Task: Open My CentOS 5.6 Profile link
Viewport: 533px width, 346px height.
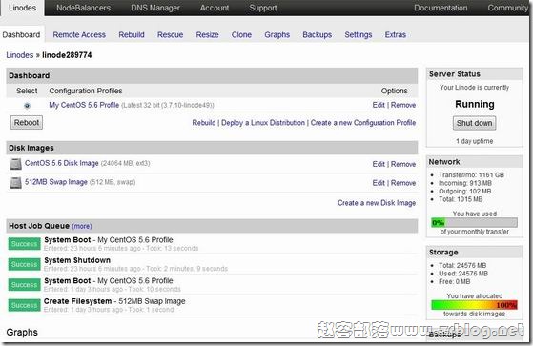Action: click(x=84, y=105)
